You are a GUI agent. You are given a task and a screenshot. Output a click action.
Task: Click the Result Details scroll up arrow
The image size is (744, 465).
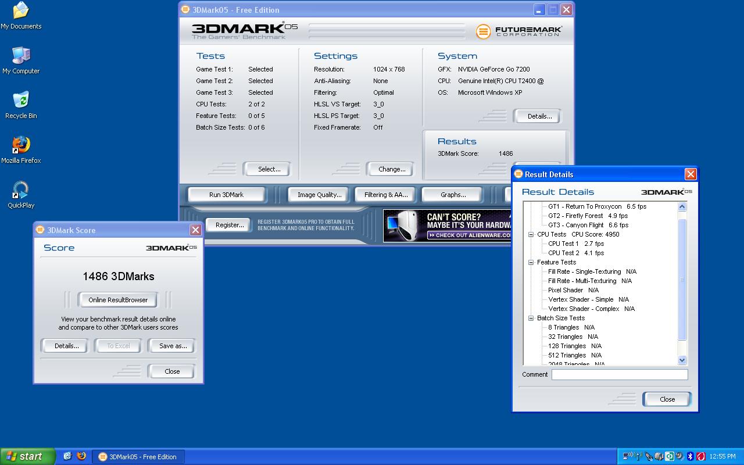tap(682, 206)
